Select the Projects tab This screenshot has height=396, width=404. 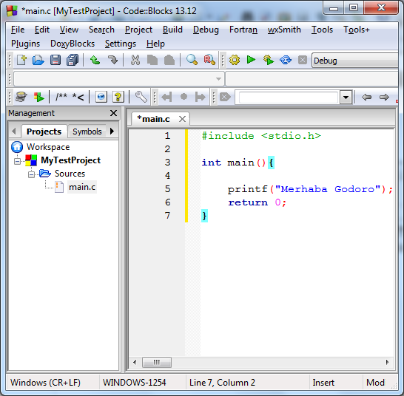[x=44, y=132]
